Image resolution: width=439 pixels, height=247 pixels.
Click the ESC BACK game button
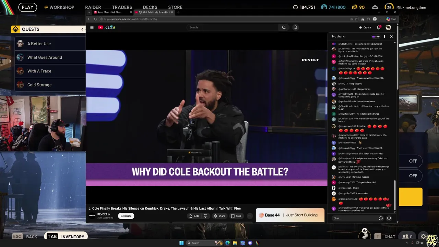(x=25, y=236)
